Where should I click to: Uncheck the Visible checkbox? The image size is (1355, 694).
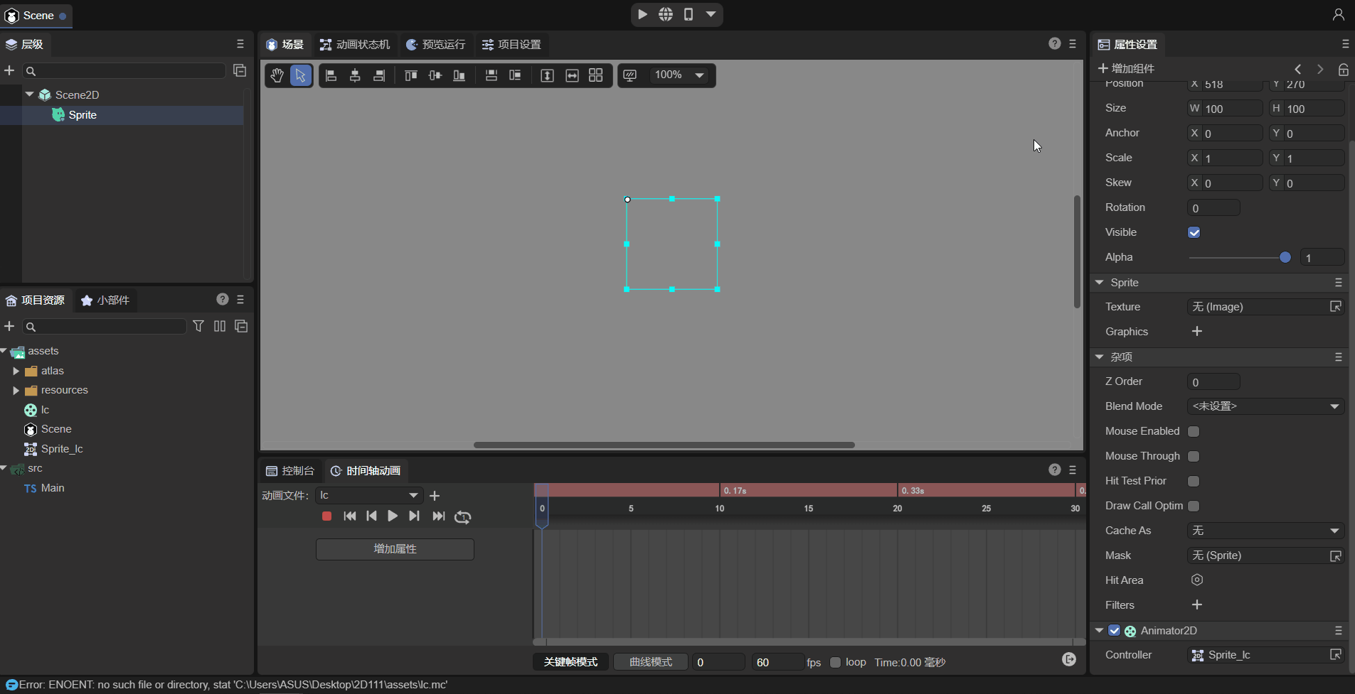[x=1194, y=232]
